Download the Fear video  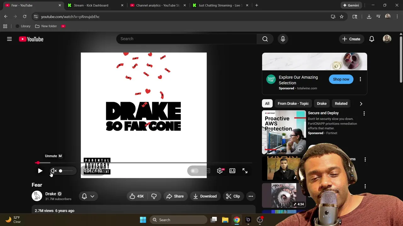[205, 196]
